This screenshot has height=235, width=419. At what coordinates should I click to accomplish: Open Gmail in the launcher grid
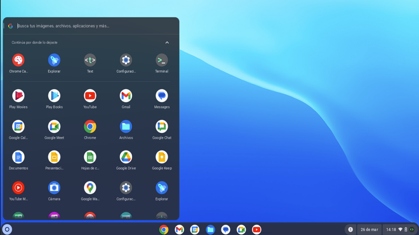click(126, 96)
